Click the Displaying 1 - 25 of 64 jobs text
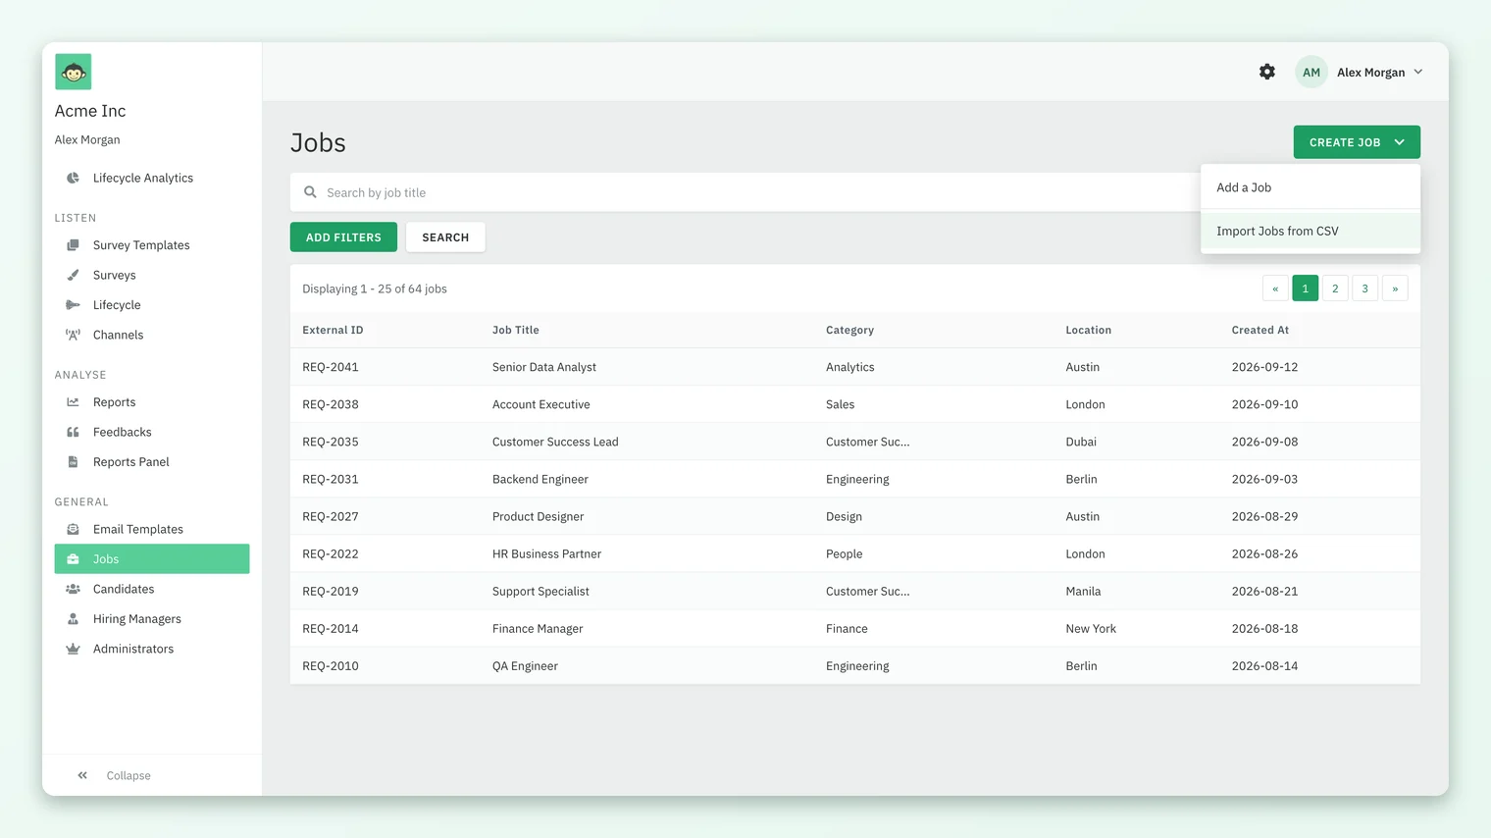1491x838 pixels. (375, 288)
